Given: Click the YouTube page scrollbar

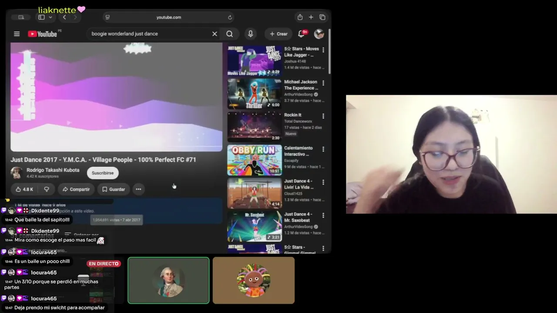Looking at the screenshot, I should 329,51.
